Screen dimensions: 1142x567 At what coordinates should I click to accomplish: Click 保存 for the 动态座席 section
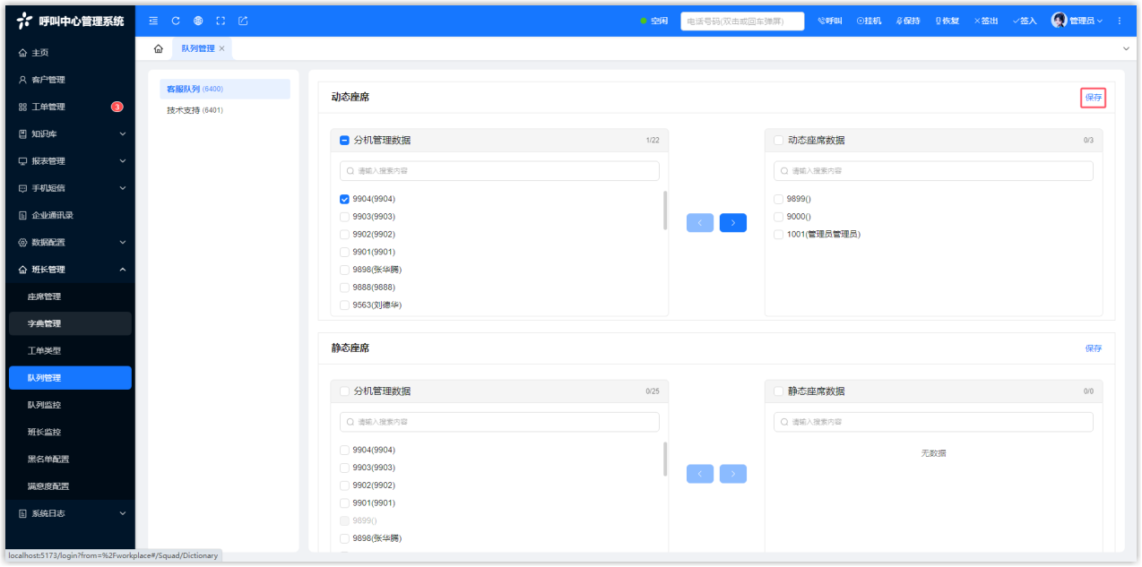[1093, 98]
